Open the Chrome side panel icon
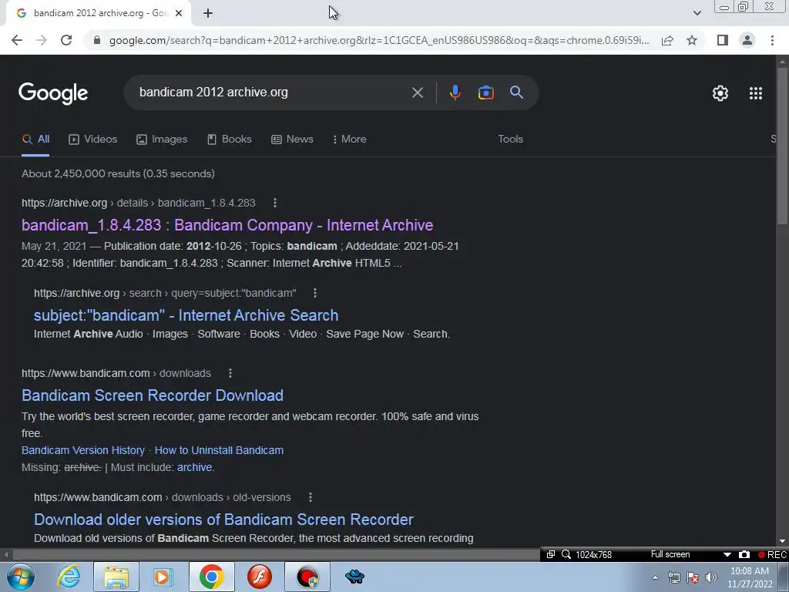This screenshot has width=789, height=592. point(723,40)
